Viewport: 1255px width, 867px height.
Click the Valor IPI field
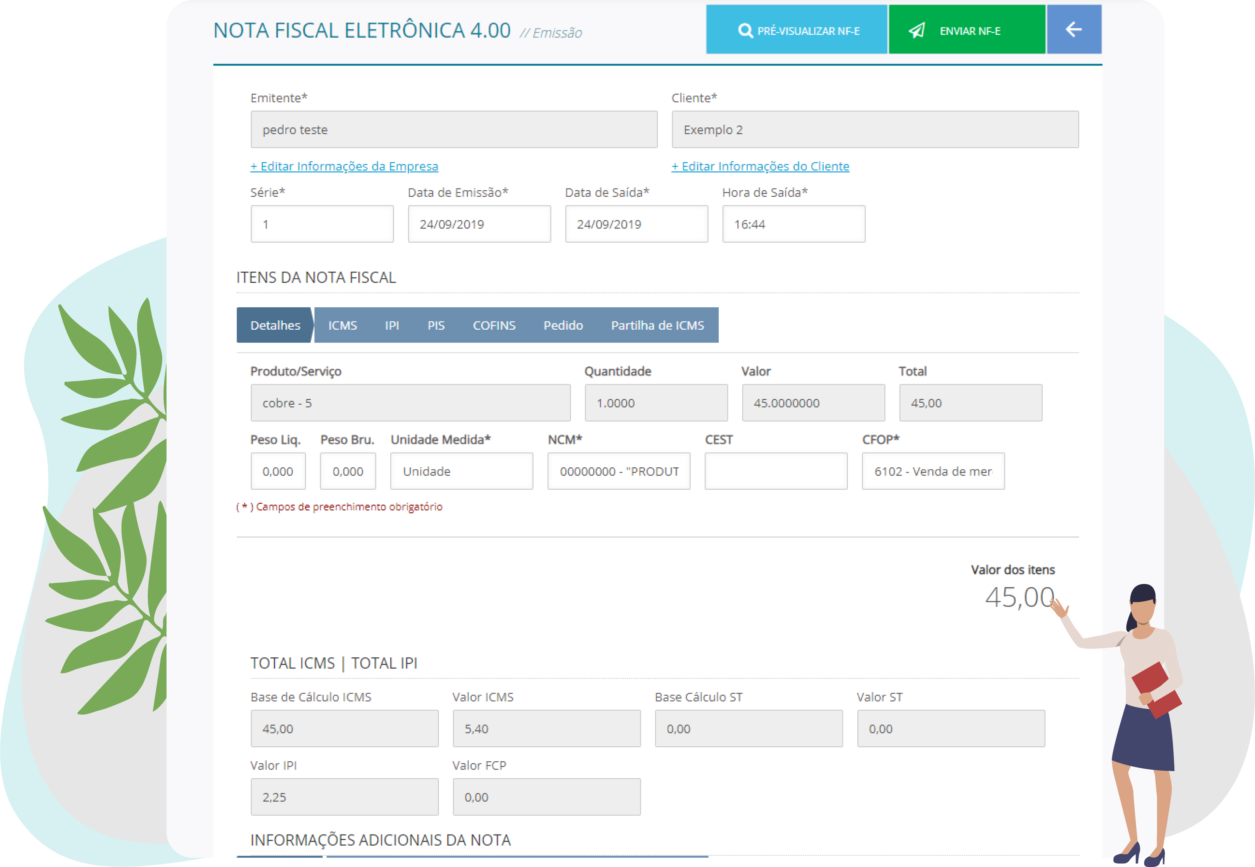point(344,797)
